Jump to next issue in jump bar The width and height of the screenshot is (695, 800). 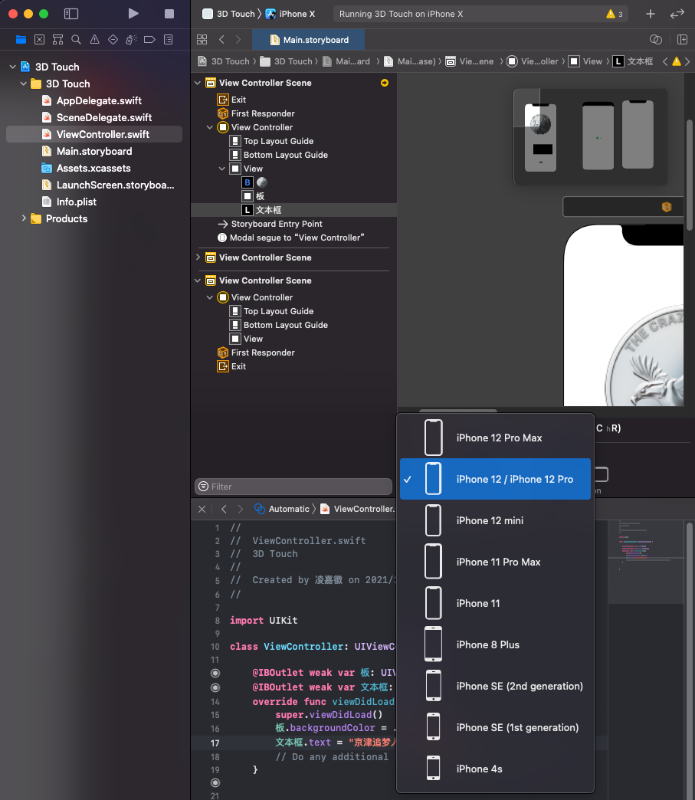coord(687,62)
